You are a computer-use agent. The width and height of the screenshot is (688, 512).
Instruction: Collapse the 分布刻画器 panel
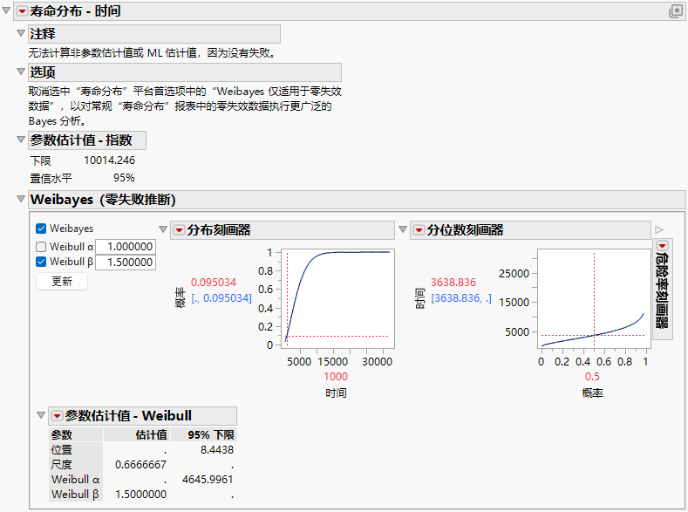pyautogui.click(x=163, y=229)
